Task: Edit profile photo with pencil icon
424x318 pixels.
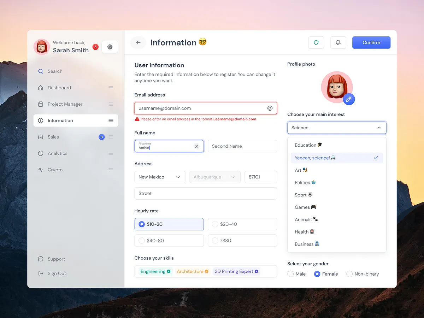Action: (349, 99)
